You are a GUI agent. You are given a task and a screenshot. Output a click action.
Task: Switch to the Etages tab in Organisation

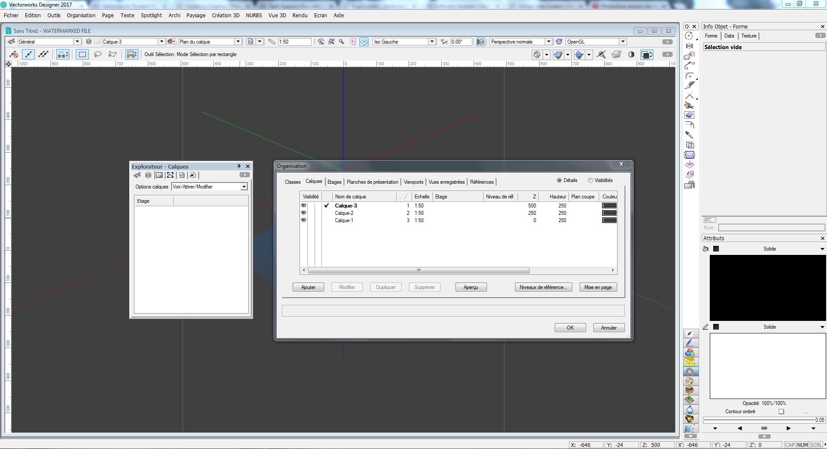(x=334, y=182)
